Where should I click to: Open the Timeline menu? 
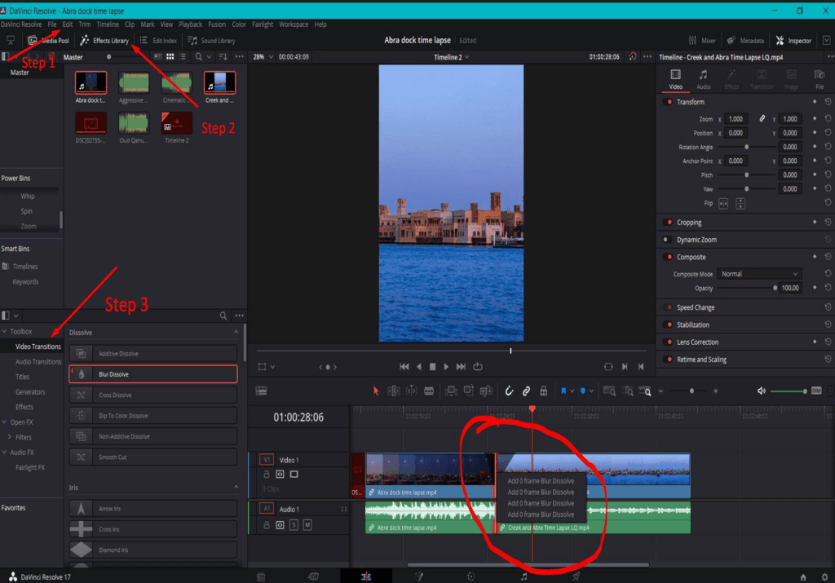(108, 24)
